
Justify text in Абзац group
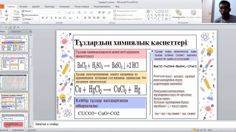coord(98,18)
